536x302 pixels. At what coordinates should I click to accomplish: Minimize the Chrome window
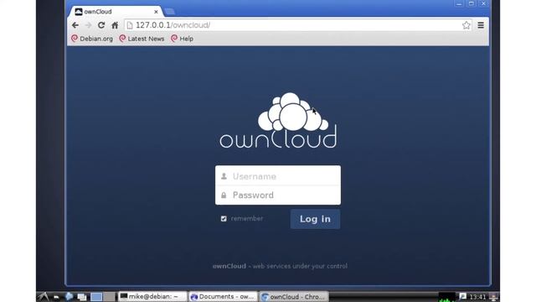(x=459, y=3)
